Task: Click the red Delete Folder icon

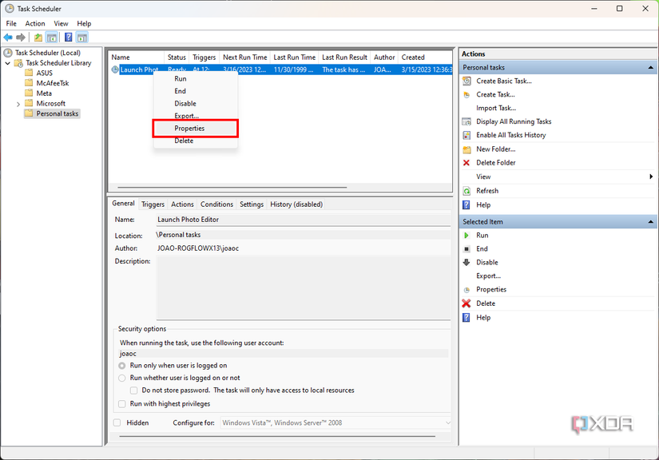Action: point(467,163)
